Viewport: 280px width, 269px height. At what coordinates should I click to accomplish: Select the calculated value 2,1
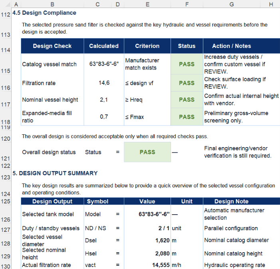pos(104,100)
